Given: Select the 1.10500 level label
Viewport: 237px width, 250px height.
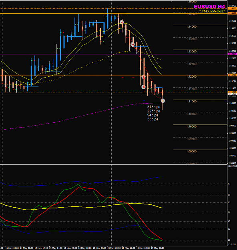Looking at the screenshot, I should point(191,114).
